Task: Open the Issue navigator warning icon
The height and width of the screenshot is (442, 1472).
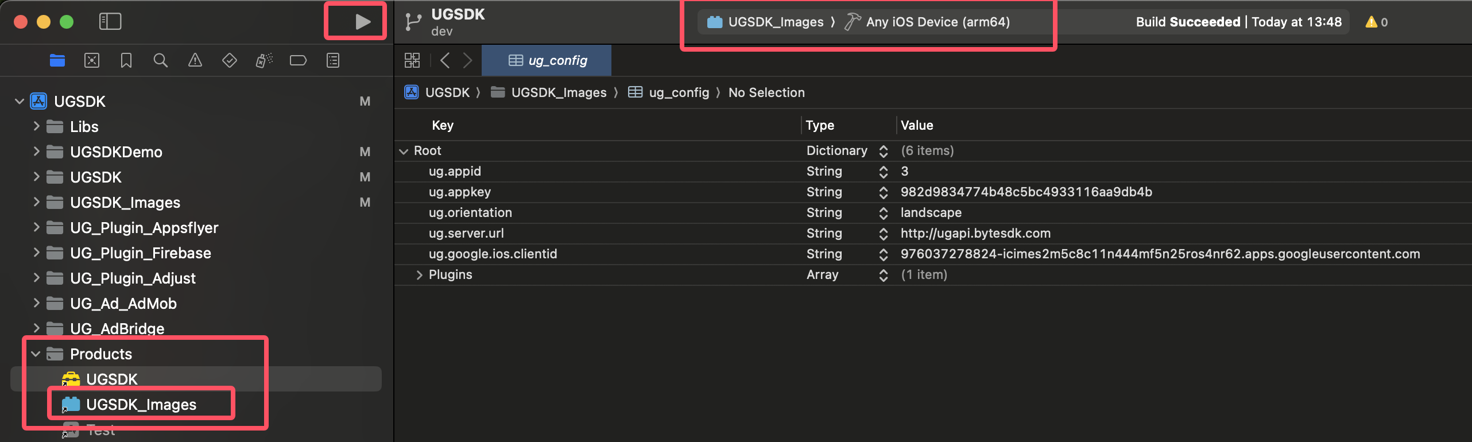Action: [x=195, y=60]
